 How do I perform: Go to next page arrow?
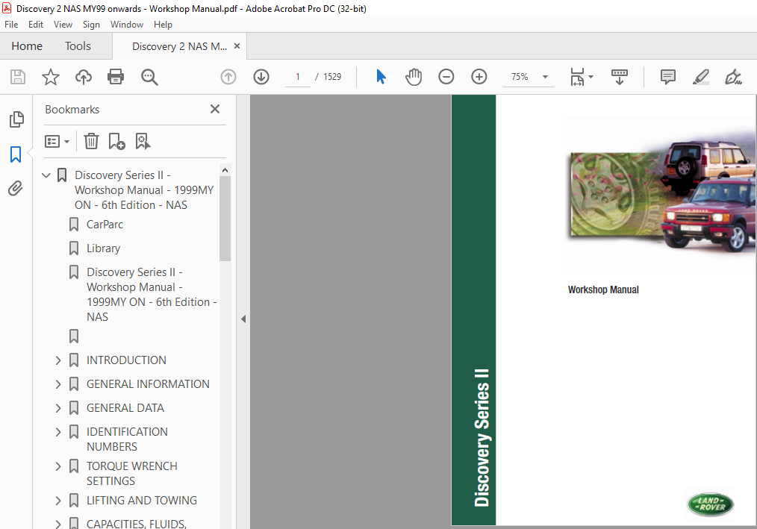tap(261, 77)
